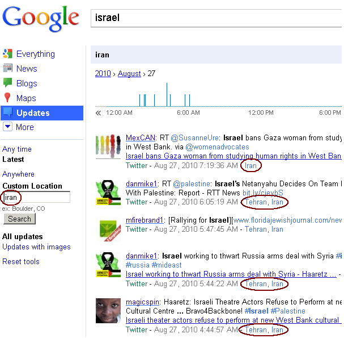Open the More categories link
The width and height of the screenshot is (344, 338).
point(25,127)
